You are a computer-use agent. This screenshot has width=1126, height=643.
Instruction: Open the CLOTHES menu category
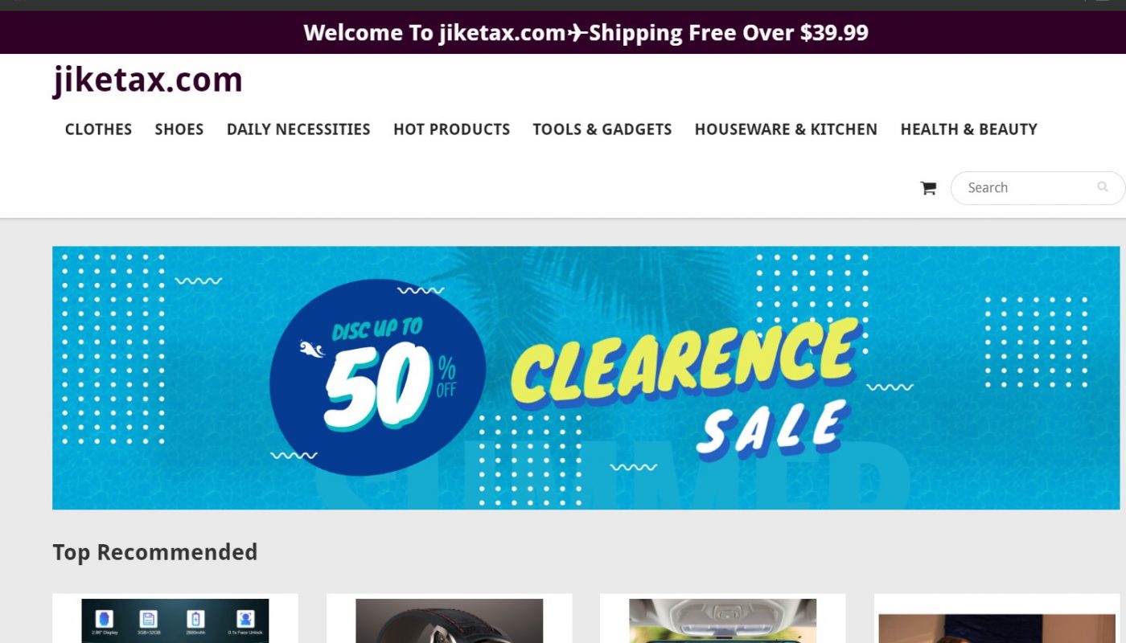(98, 129)
